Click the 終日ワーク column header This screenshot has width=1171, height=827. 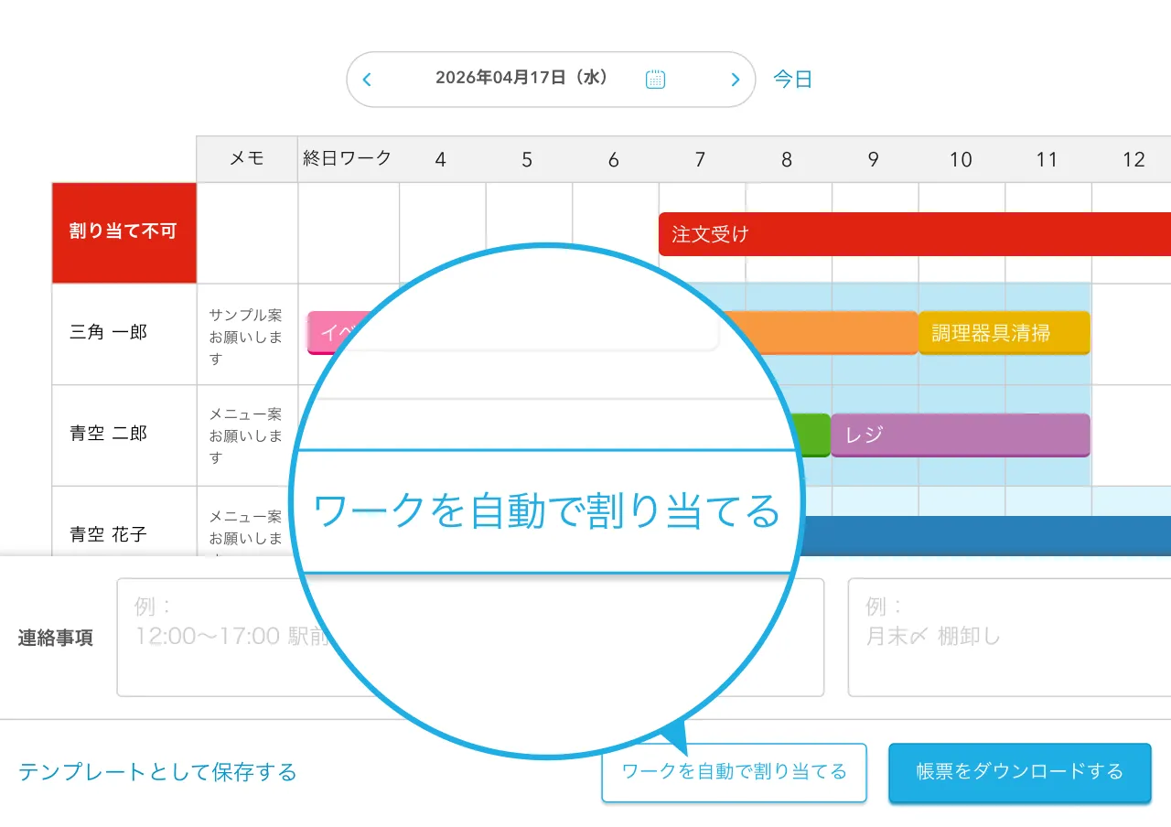(x=348, y=158)
